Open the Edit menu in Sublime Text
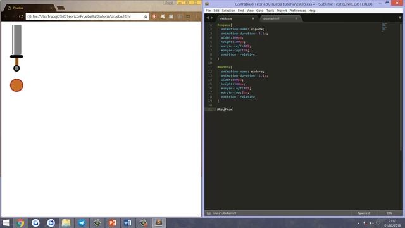 [216, 11]
